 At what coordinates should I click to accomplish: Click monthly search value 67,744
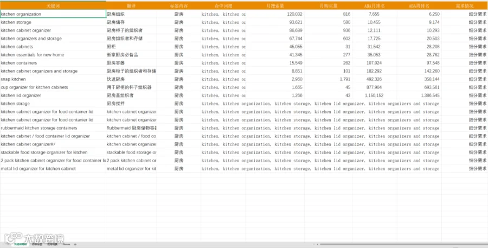(275, 39)
